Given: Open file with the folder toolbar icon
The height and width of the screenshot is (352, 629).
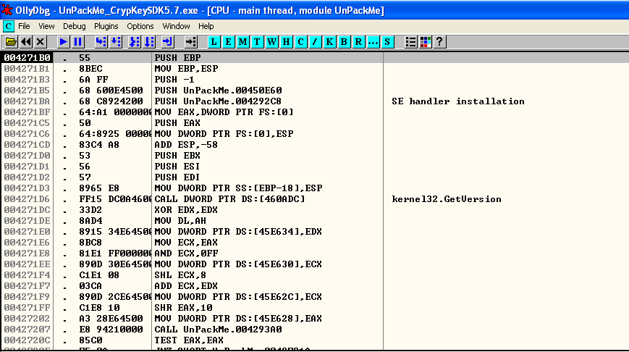Looking at the screenshot, I should point(11,42).
